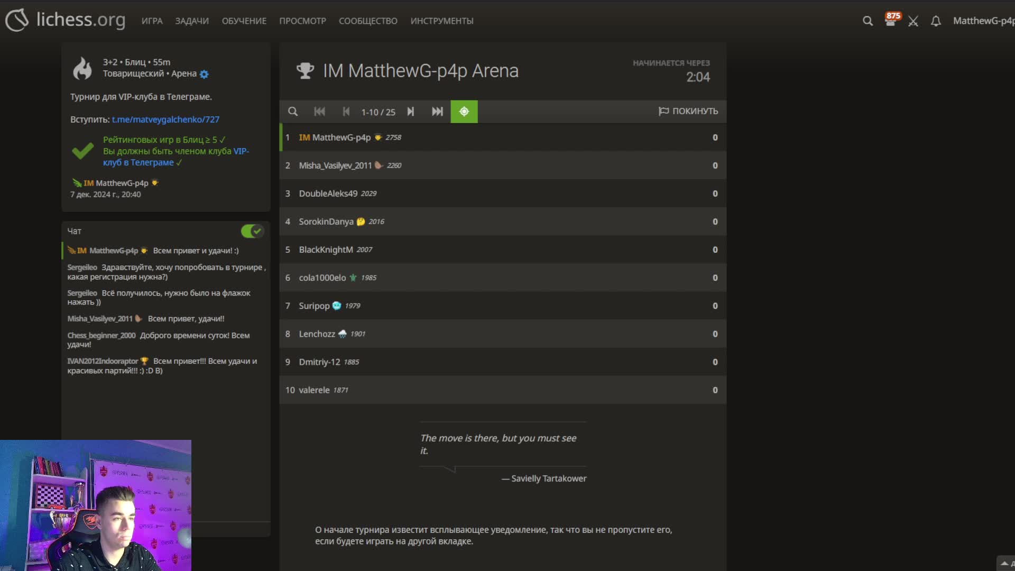The width and height of the screenshot is (1015, 571).
Task: Click scroll-up arrow at bottom right
Action: pyautogui.click(x=1004, y=564)
